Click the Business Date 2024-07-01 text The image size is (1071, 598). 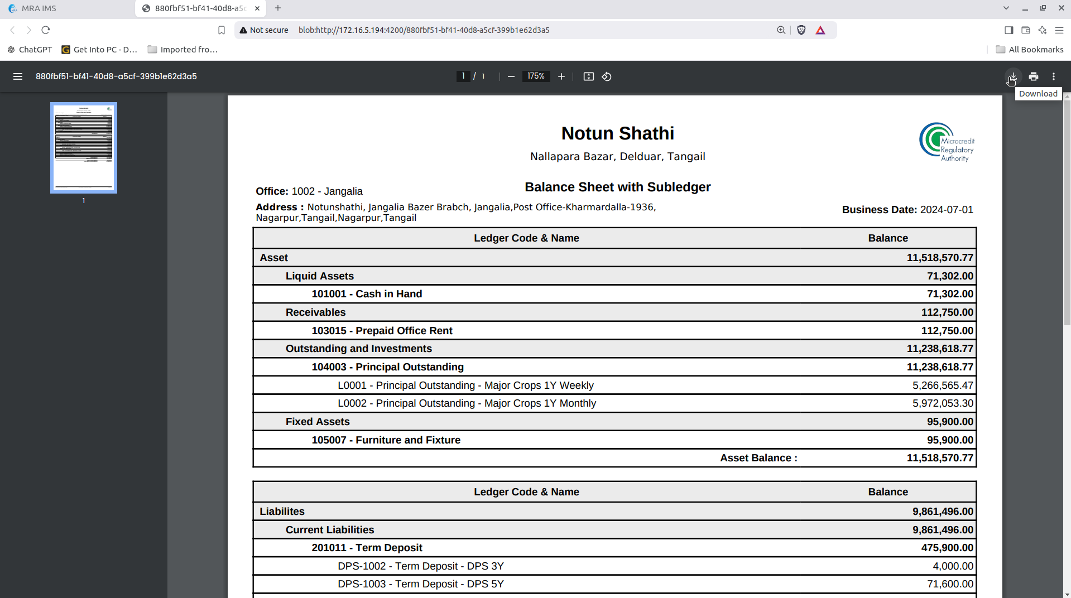(907, 210)
